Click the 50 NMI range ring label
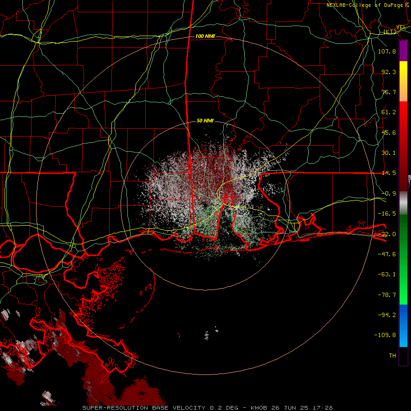Image resolution: width=411 pixels, height=411 pixels. 205,121
